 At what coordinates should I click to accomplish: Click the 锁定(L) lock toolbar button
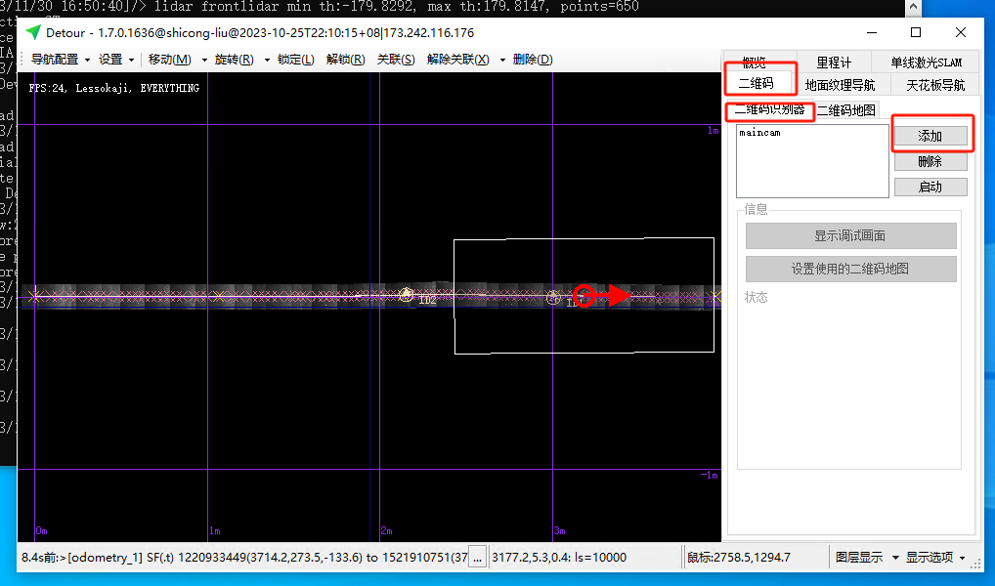pos(295,60)
